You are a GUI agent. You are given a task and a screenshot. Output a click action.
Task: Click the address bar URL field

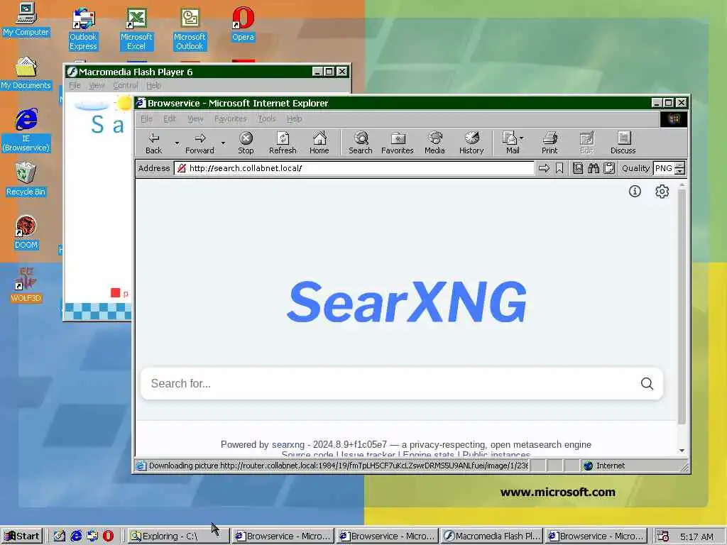click(354, 168)
